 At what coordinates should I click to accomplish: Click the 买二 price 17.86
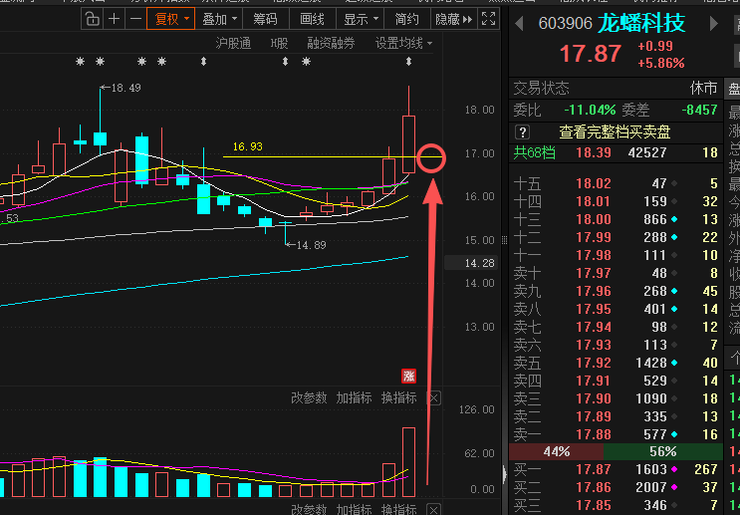pyautogui.click(x=594, y=487)
